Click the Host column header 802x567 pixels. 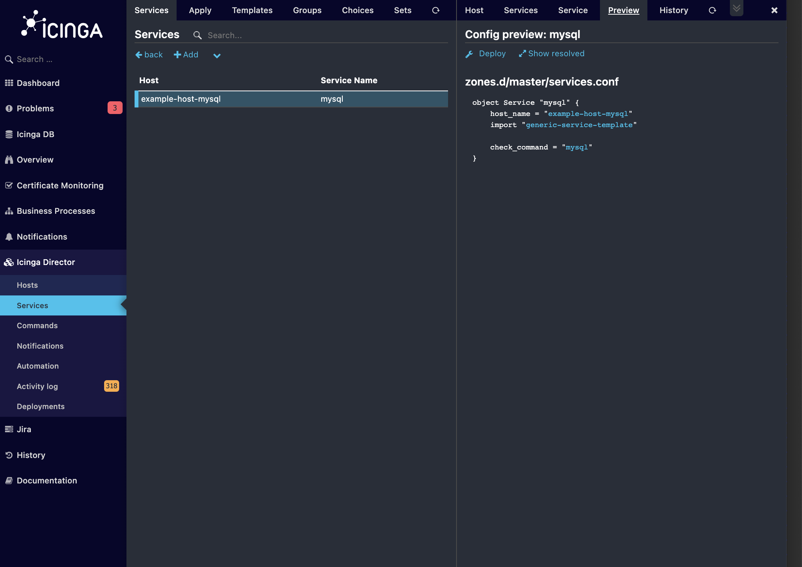tap(149, 81)
